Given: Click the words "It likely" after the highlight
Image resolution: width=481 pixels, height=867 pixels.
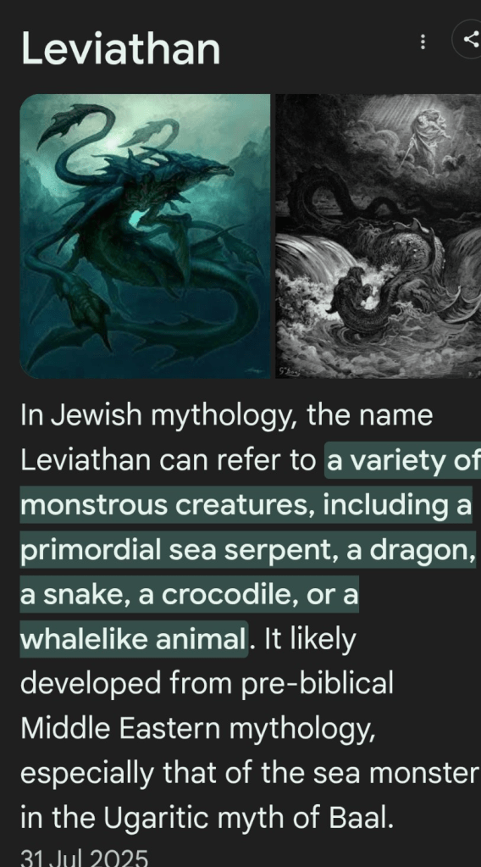Looking at the screenshot, I should coord(310,640).
